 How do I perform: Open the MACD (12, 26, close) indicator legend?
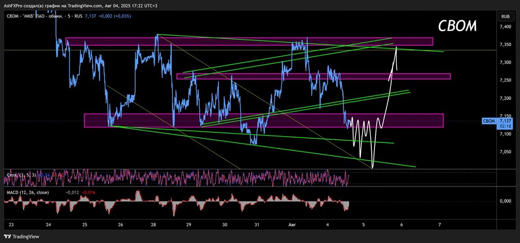point(28,192)
